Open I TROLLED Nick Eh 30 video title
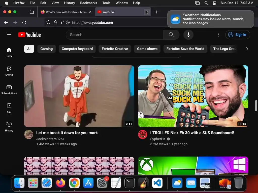Screen dimensions: 258x193 tap(192, 133)
